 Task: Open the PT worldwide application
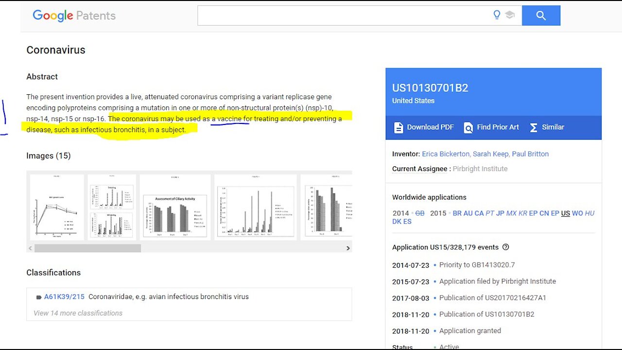(490, 213)
